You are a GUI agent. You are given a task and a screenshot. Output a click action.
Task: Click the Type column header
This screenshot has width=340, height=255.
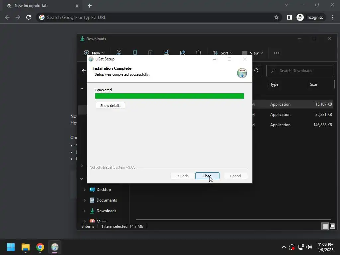pyautogui.click(x=288, y=84)
